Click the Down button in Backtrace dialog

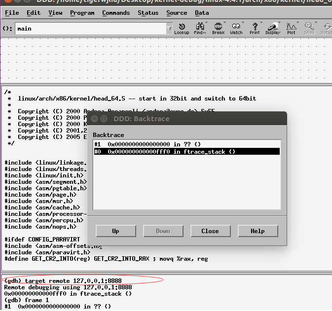[x=163, y=231]
